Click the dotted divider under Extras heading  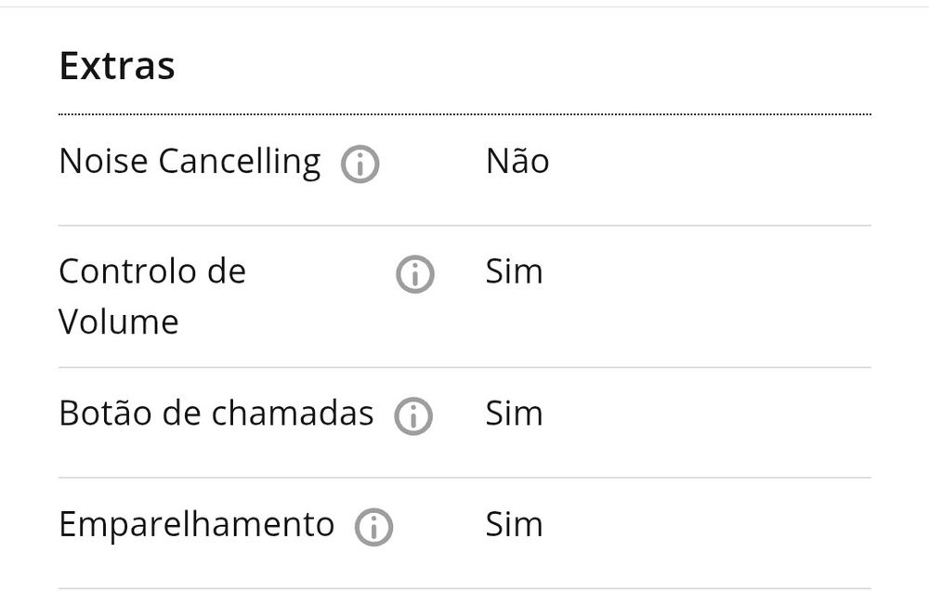click(x=464, y=114)
